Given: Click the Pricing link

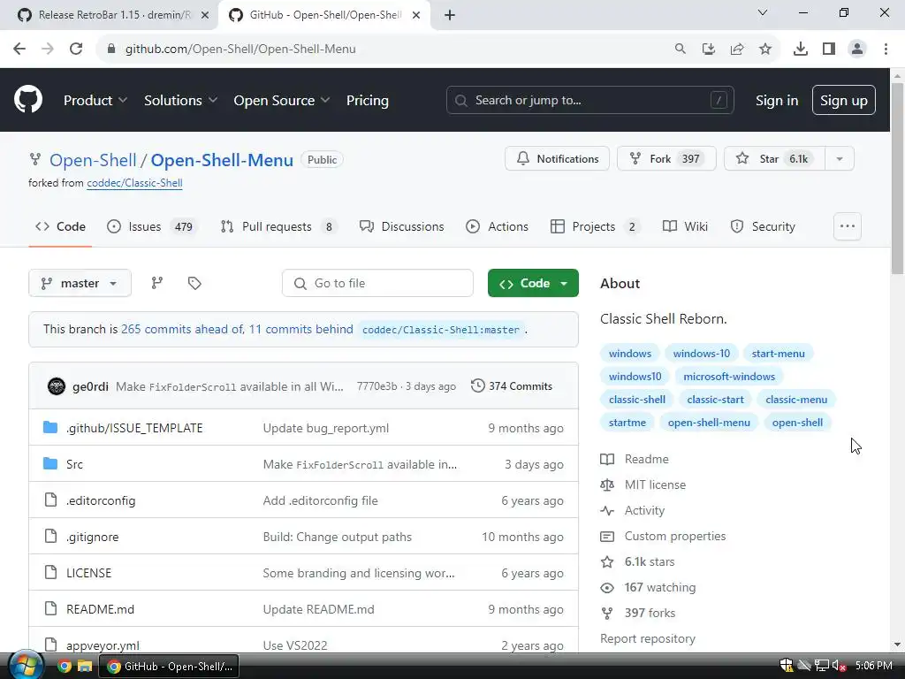Looking at the screenshot, I should (x=367, y=101).
